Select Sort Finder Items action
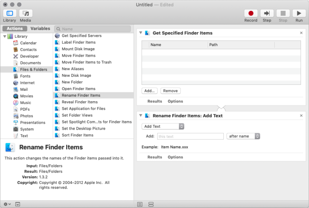This screenshot has height=208, width=309. tap(93, 135)
